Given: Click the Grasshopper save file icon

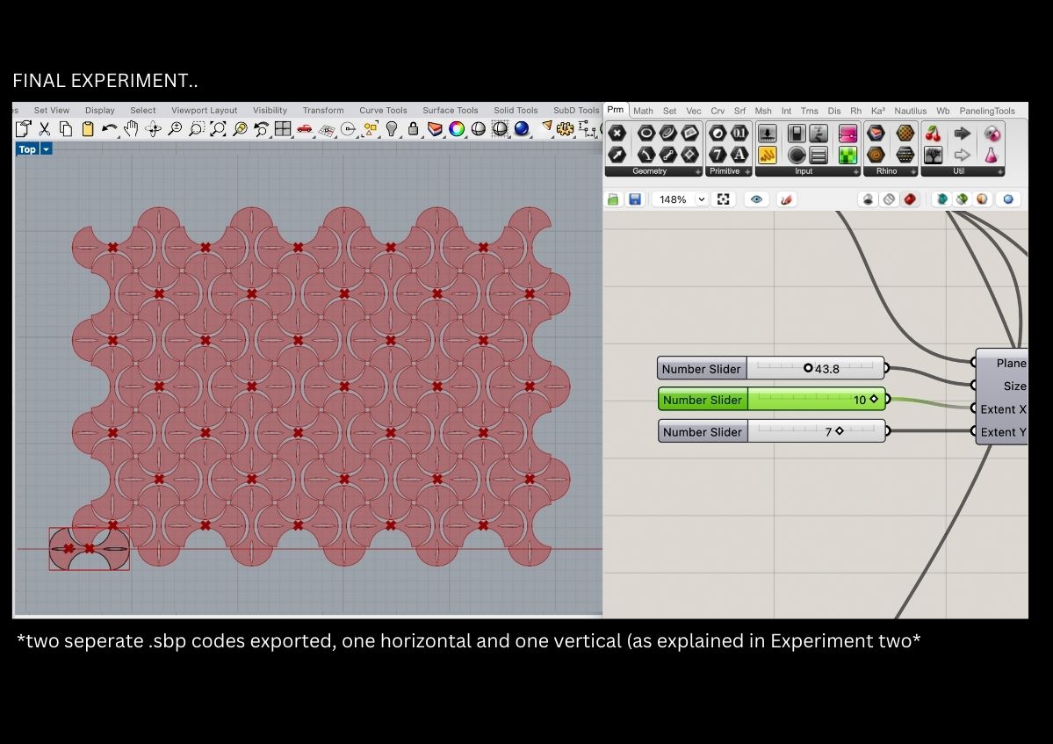Looking at the screenshot, I should (634, 199).
